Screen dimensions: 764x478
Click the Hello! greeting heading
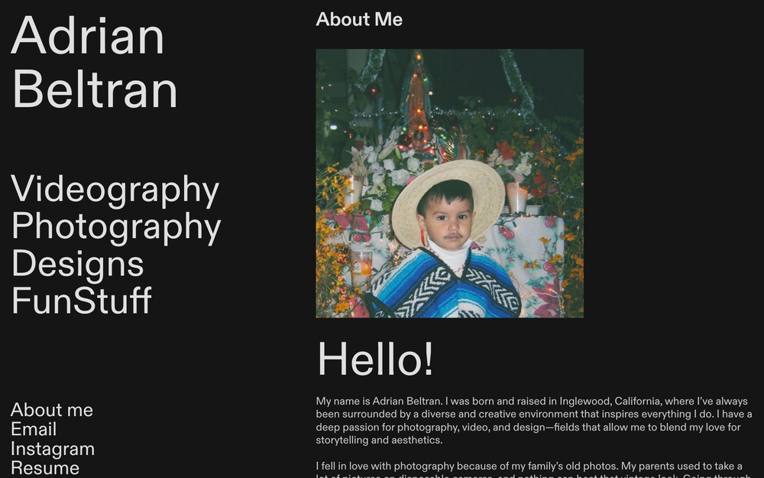tap(374, 359)
